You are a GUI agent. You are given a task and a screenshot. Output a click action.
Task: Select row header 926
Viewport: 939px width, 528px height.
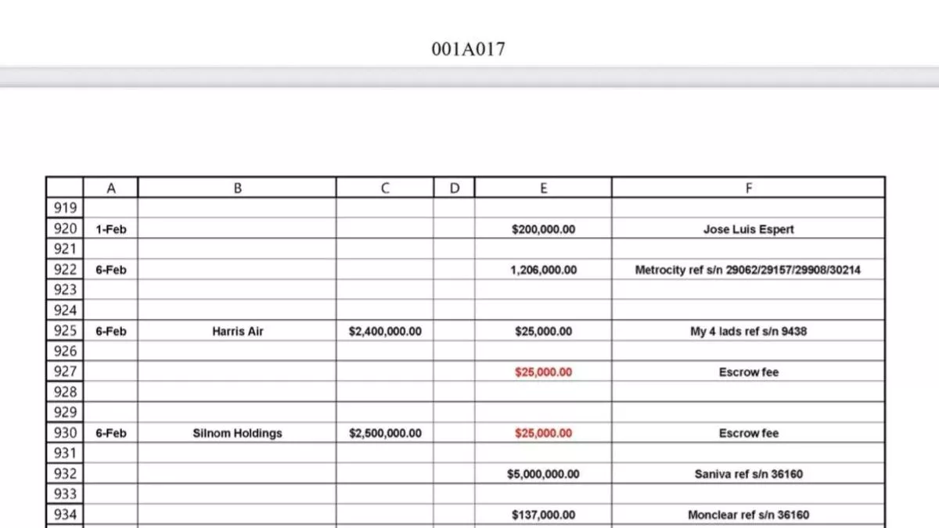(65, 351)
